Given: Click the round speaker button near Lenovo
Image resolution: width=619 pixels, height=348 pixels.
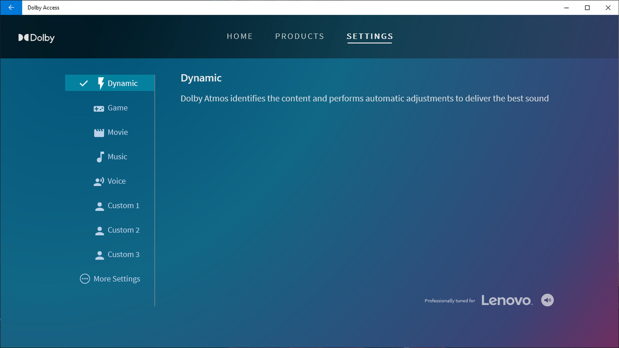Looking at the screenshot, I should coord(547,300).
